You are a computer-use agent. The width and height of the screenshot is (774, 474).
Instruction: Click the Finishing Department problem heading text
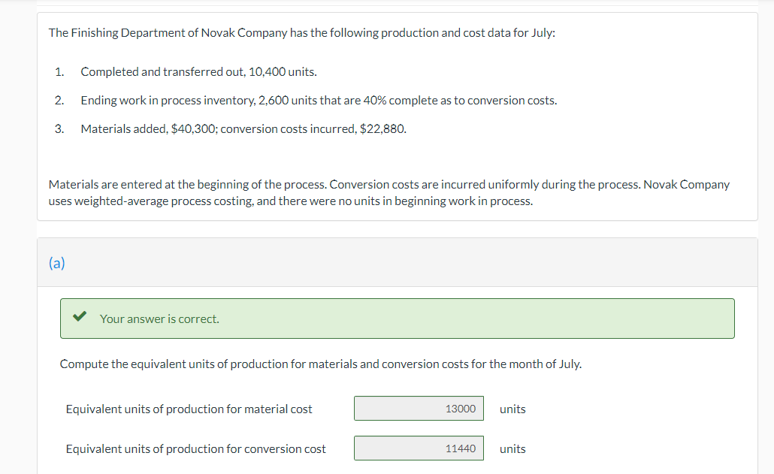[302, 33]
